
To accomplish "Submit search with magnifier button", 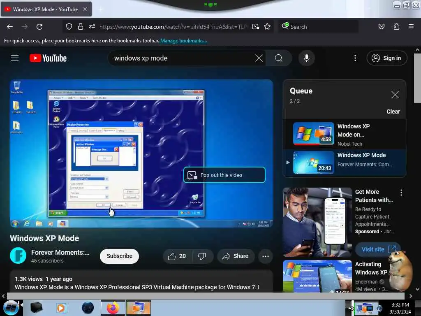I will pos(279,58).
